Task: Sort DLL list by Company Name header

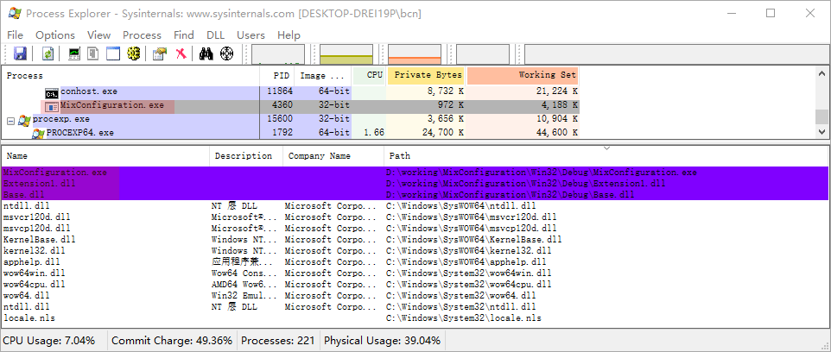Action: (x=334, y=156)
